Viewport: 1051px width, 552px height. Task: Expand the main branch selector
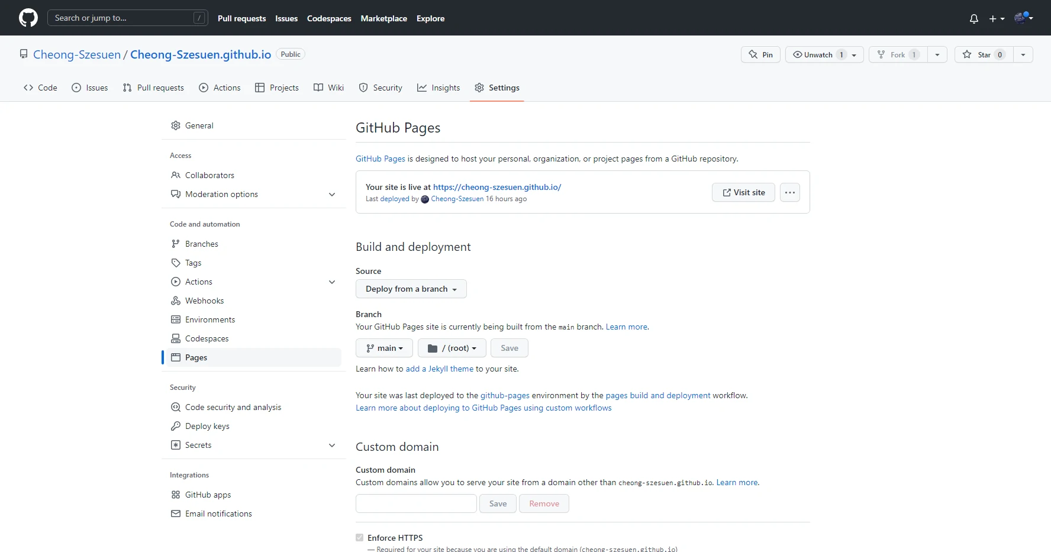383,348
